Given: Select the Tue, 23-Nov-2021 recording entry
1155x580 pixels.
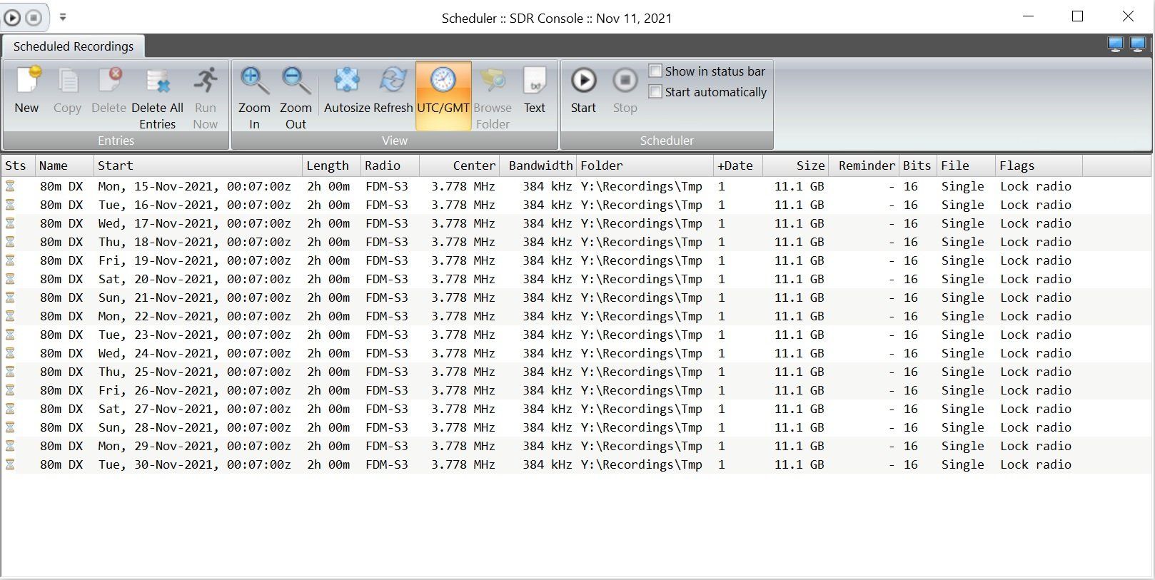Looking at the screenshot, I should point(576,335).
